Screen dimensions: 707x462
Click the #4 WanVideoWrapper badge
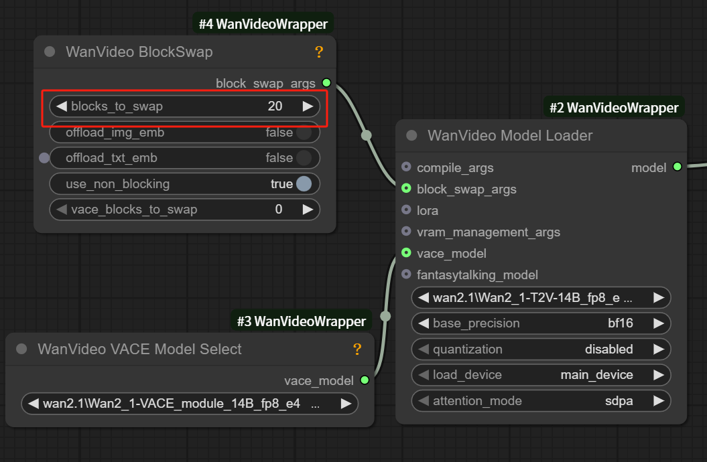tap(263, 25)
